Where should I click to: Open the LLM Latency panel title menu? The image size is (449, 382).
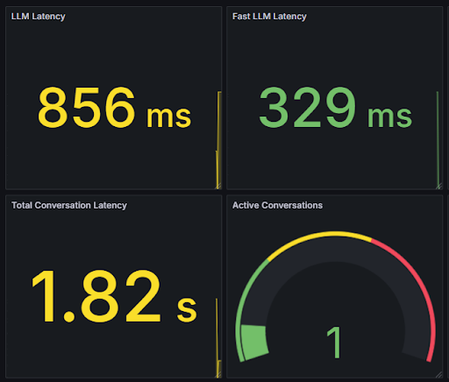tap(38, 17)
